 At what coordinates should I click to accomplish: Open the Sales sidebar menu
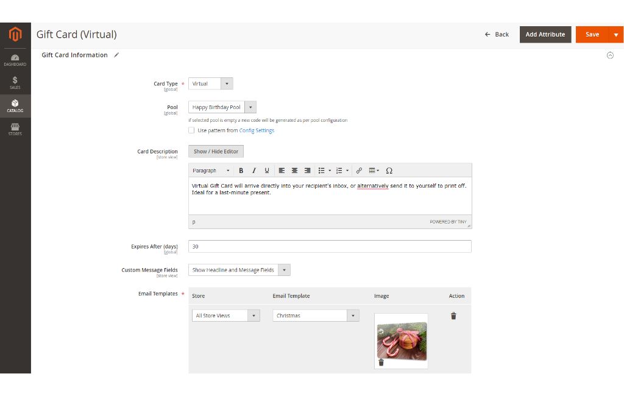15,83
